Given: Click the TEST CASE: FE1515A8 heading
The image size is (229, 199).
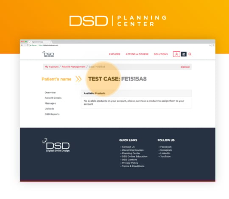Looking at the screenshot, I should (x=117, y=79).
